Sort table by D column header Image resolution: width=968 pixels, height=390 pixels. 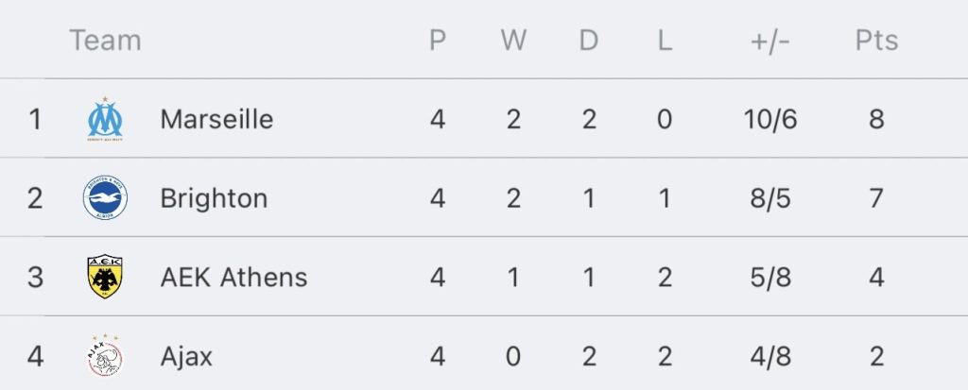tap(588, 40)
